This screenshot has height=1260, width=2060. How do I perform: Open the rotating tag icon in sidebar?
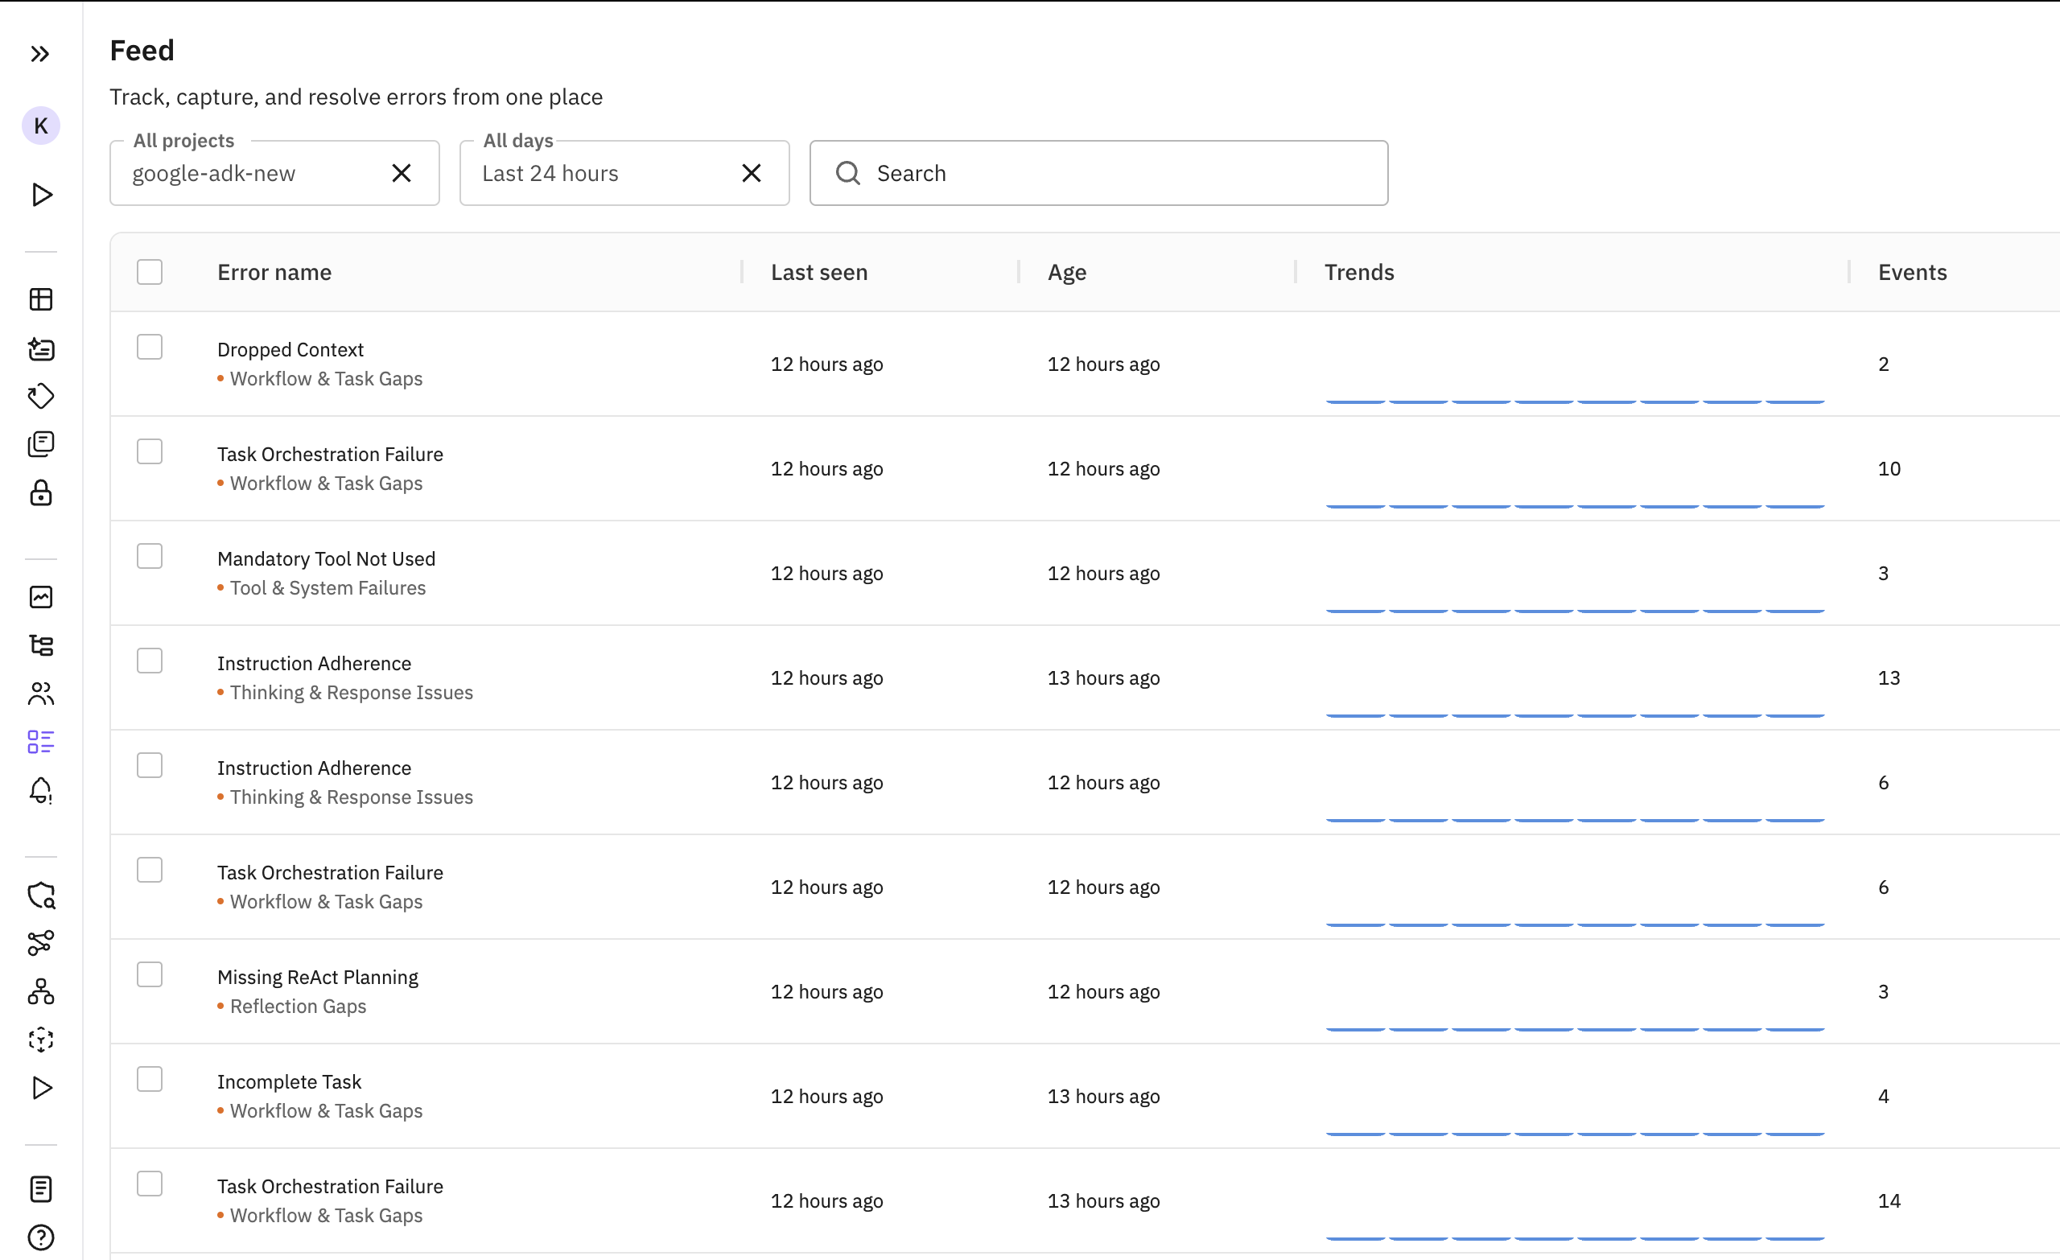[41, 397]
